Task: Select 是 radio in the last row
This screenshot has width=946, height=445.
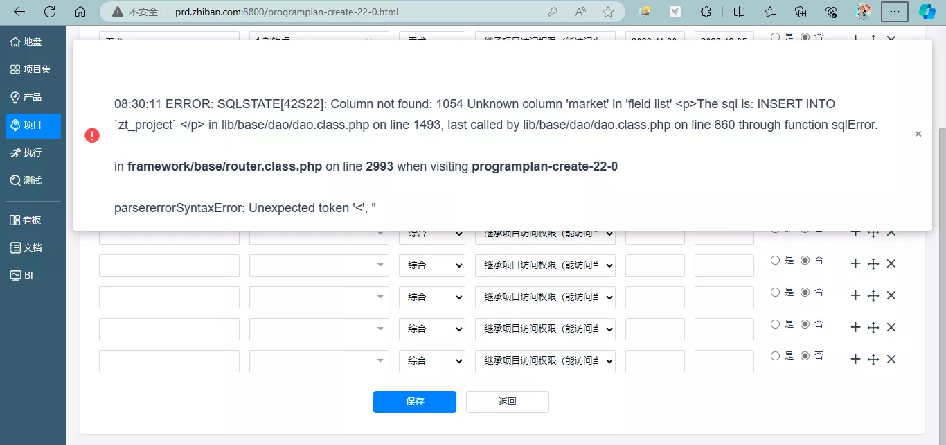Action: pyautogui.click(x=776, y=356)
